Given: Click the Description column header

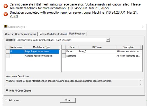Looking at the screenshot, I should [128, 47].
